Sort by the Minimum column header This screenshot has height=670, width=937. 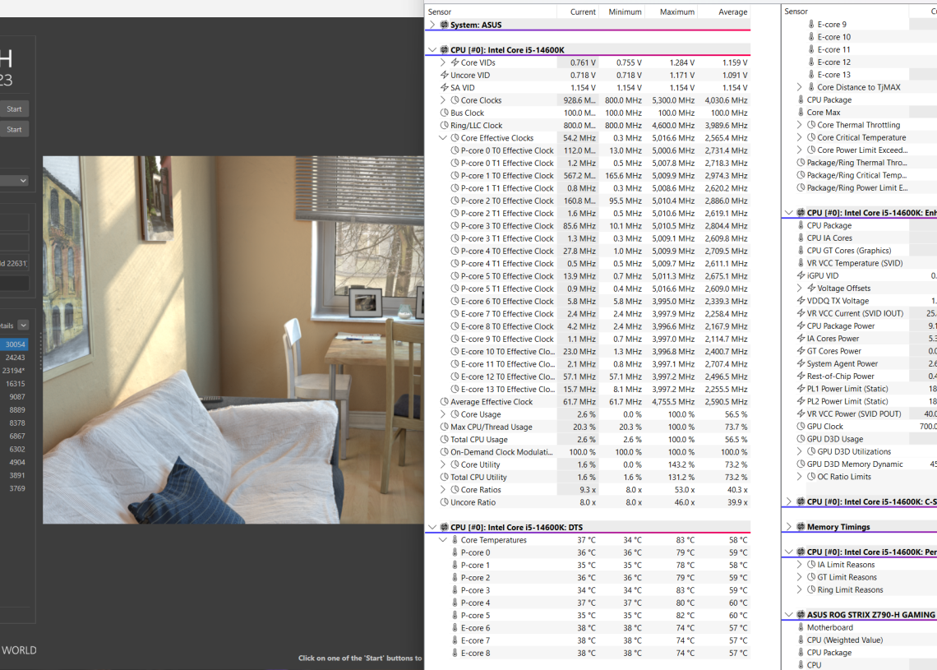tap(621, 12)
